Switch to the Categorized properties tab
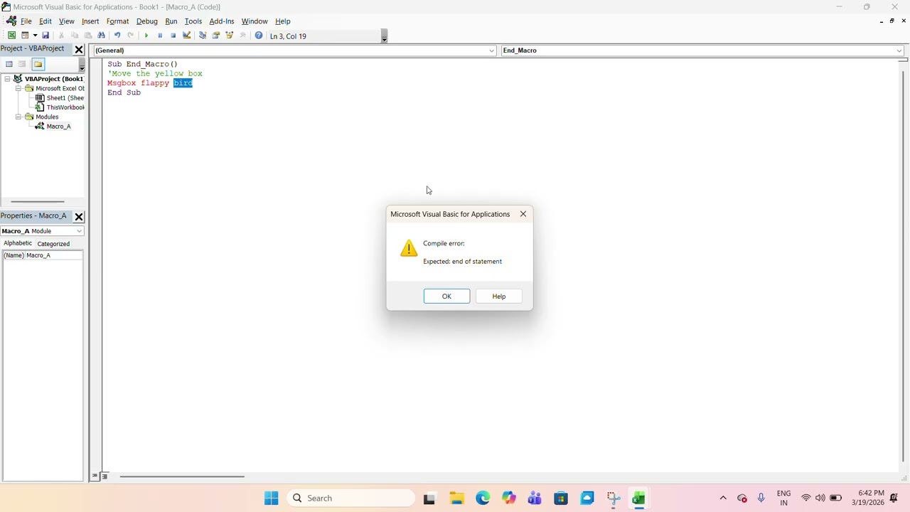This screenshot has height=512, width=910. point(53,244)
